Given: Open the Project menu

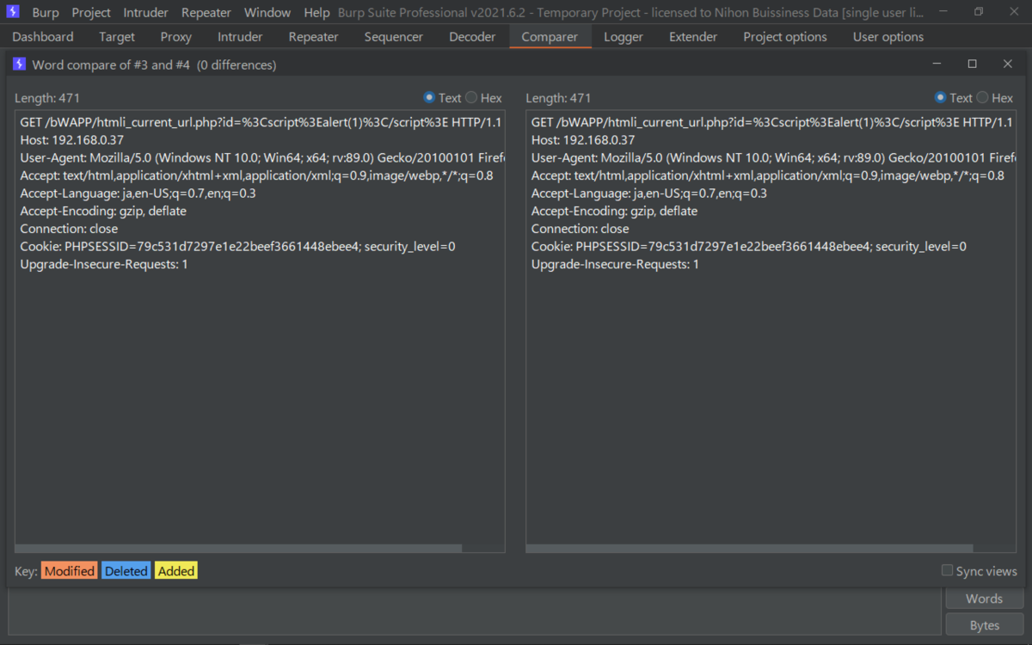Looking at the screenshot, I should pyautogui.click(x=91, y=13).
